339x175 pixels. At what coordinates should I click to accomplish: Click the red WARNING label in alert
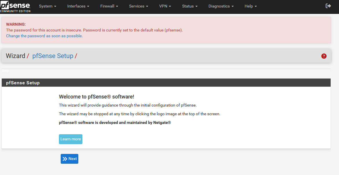[x=16, y=24]
